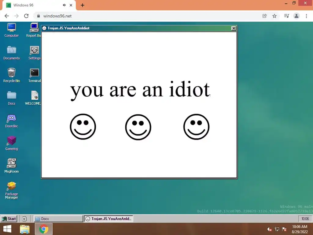Go back in browser history
Image resolution: width=313 pixels, height=235 pixels.
(7, 16)
